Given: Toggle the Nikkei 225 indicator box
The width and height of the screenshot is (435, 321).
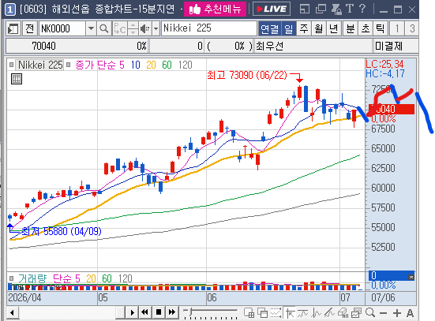Looking at the screenshot, I should [11, 65].
